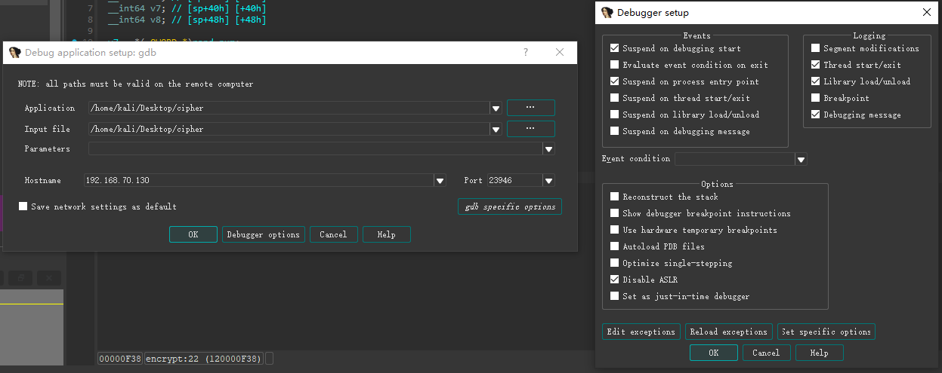942x373 pixels.
Task: Open gdb specific options
Action: 510,206
